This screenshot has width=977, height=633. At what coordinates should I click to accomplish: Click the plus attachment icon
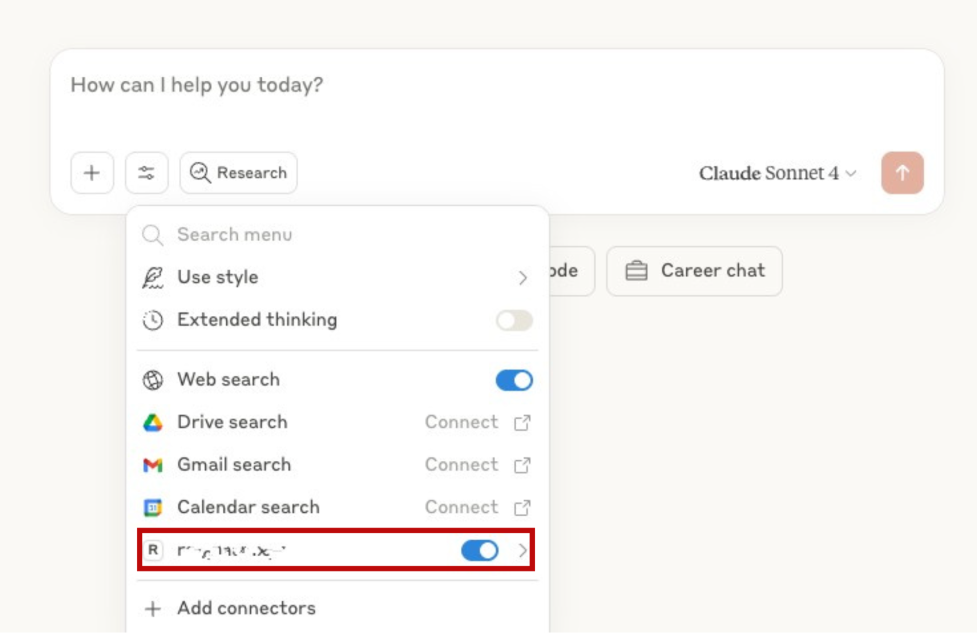(92, 173)
